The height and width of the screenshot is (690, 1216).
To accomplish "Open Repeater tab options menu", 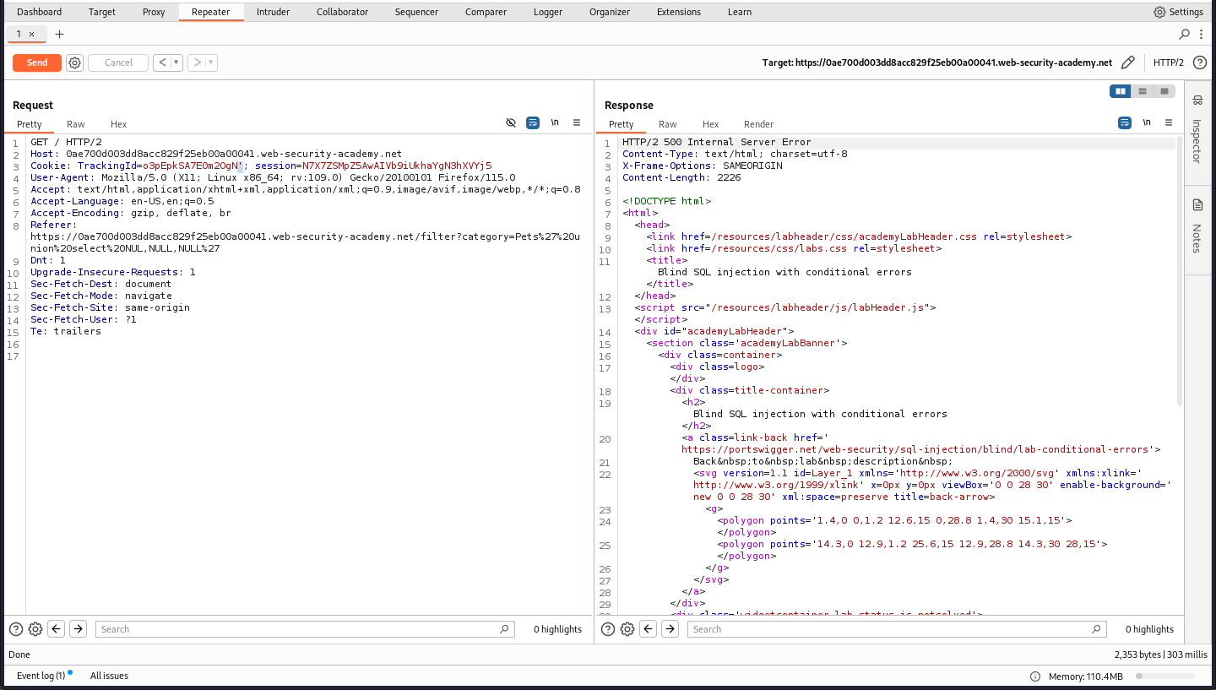I will 1202,34.
